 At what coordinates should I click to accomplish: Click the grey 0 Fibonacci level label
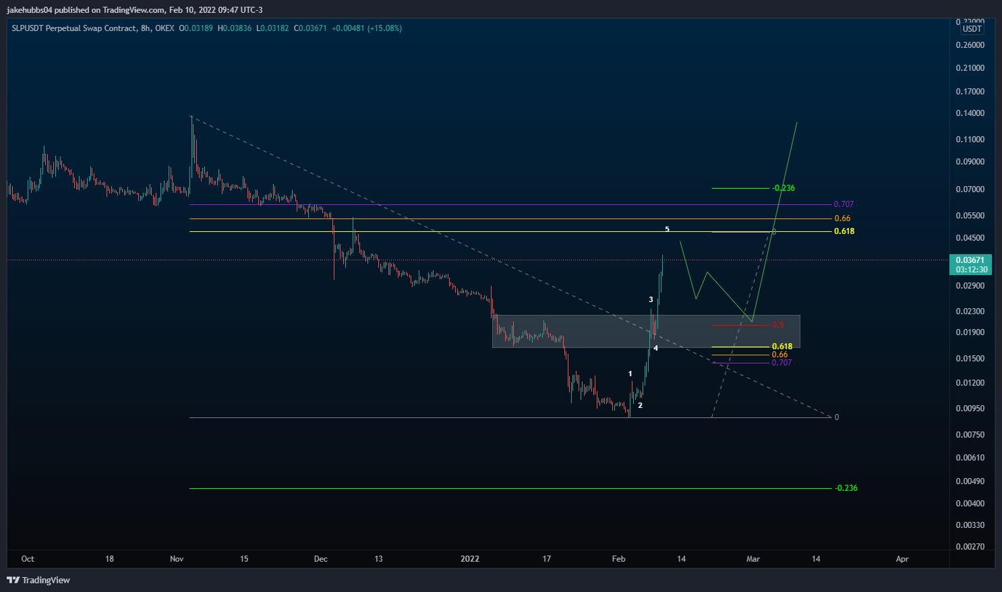pyautogui.click(x=837, y=417)
